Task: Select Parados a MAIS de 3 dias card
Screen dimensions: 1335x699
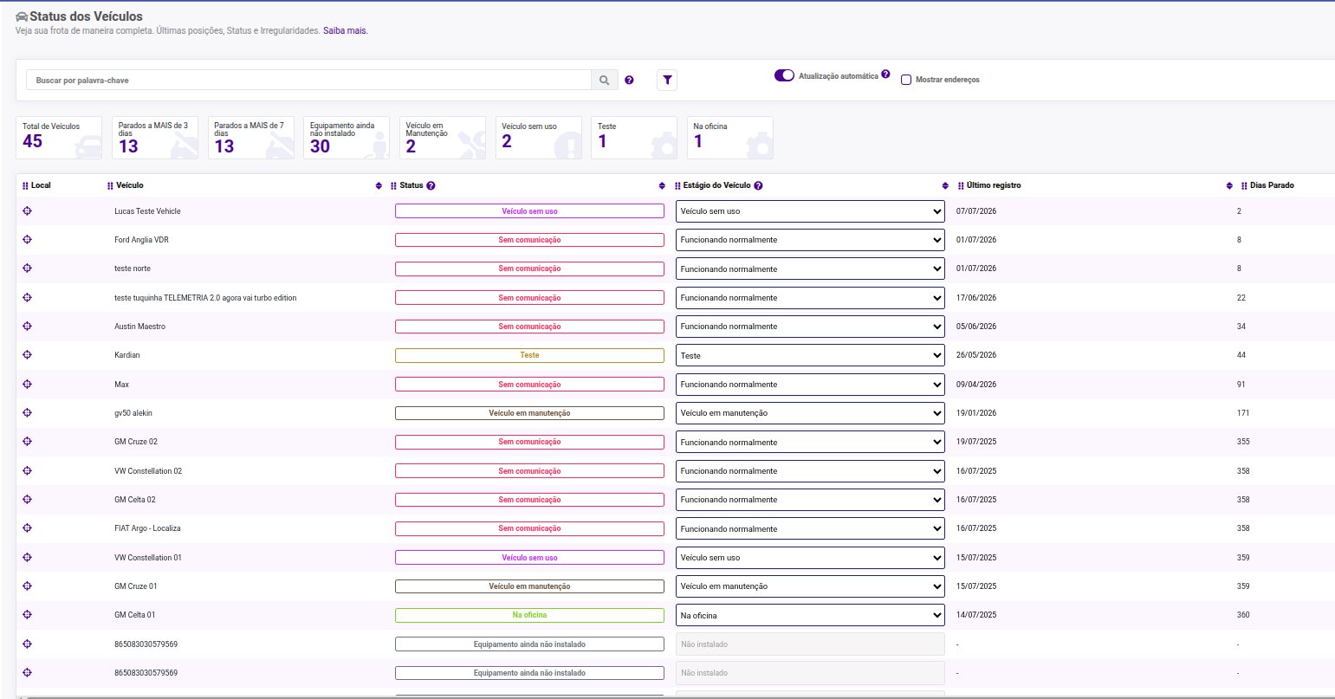Action: pos(155,138)
